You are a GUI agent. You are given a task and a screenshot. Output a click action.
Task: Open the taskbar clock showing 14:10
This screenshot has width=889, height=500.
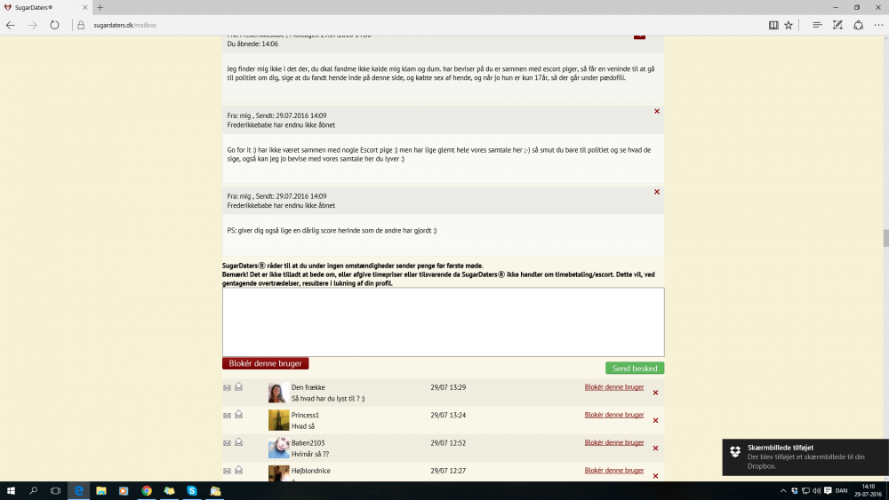868,491
